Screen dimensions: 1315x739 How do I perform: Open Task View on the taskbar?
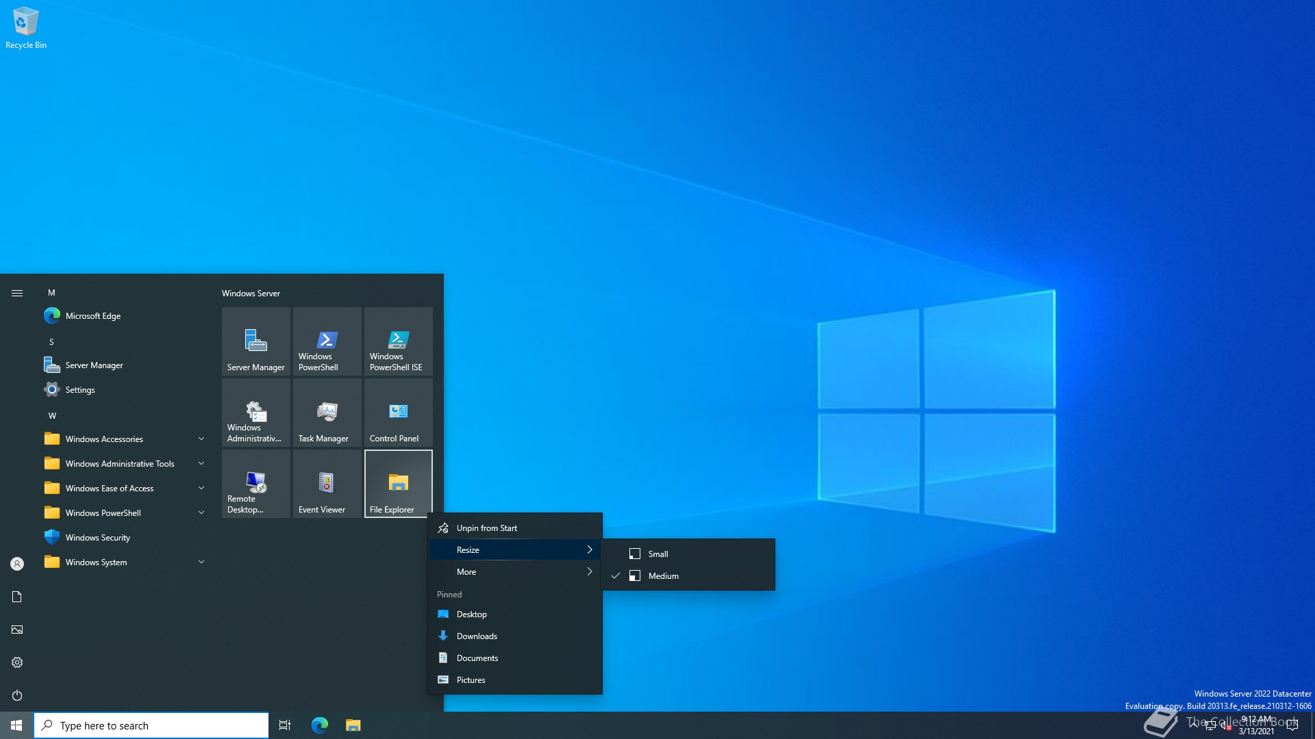[285, 725]
